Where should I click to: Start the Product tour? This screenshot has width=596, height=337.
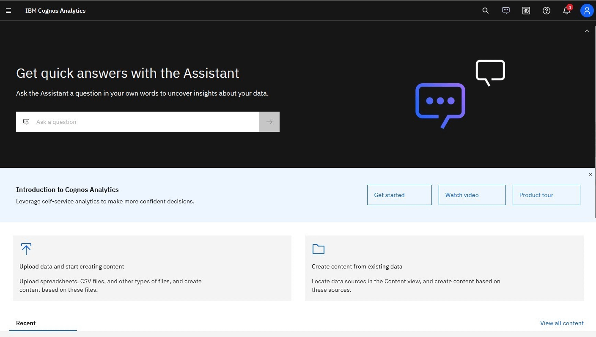546,195
